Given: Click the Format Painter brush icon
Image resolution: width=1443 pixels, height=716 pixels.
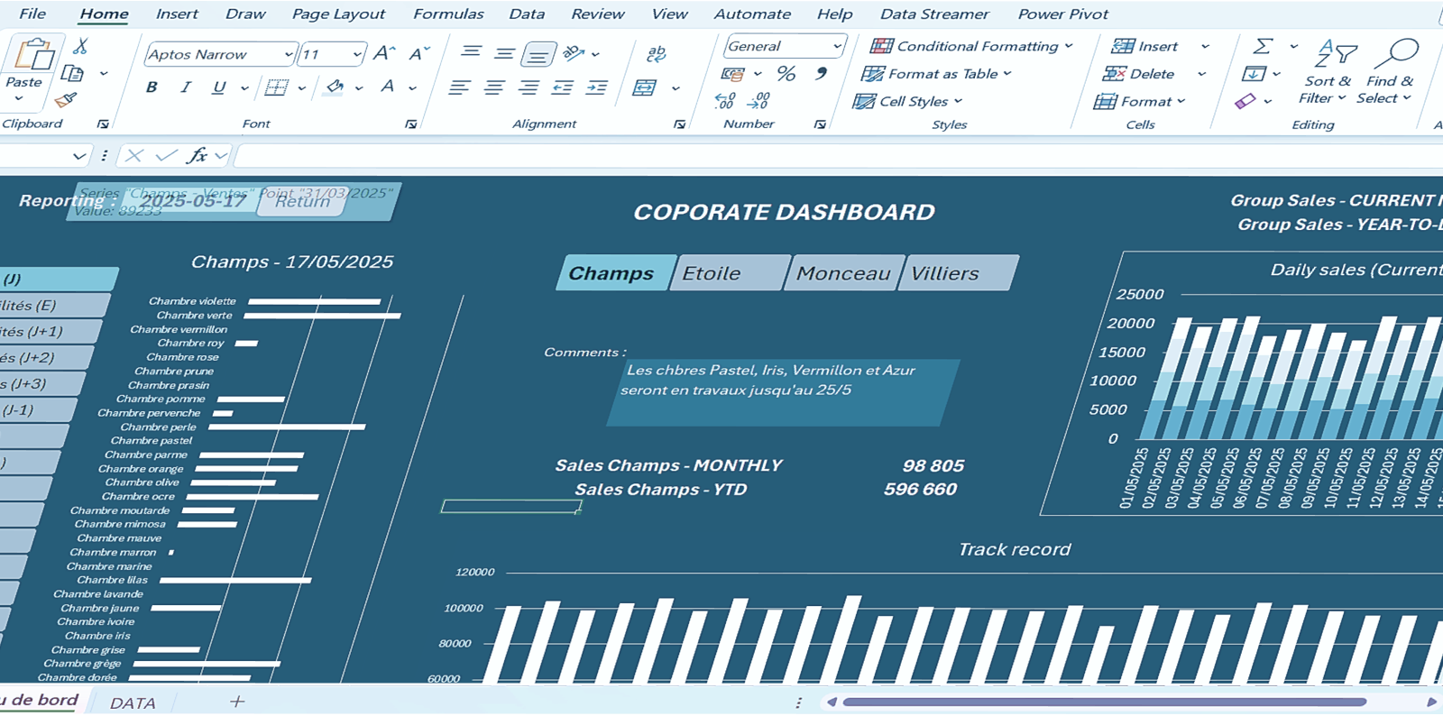Looking at the screenshot, I should [66, 99].
